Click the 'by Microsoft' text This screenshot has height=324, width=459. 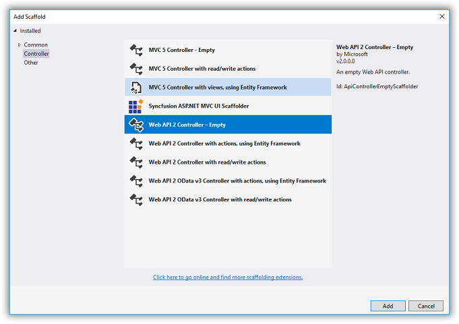352,55
